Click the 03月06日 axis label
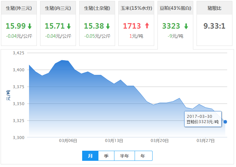Viewport: 236px width, 167px height. pos(68,141)
